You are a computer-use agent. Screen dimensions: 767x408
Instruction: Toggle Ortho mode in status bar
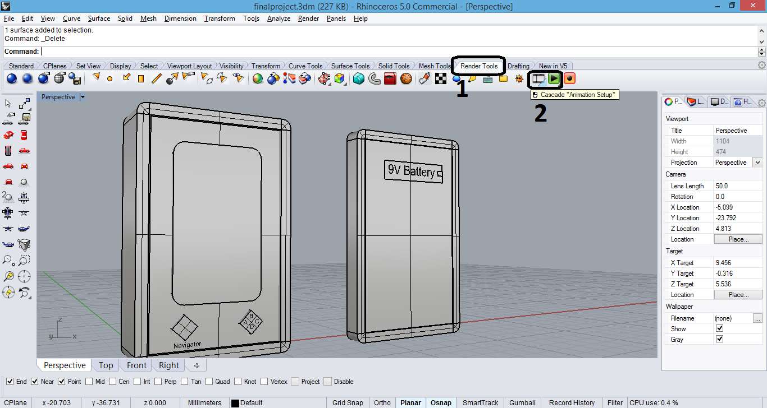(382, 402)
